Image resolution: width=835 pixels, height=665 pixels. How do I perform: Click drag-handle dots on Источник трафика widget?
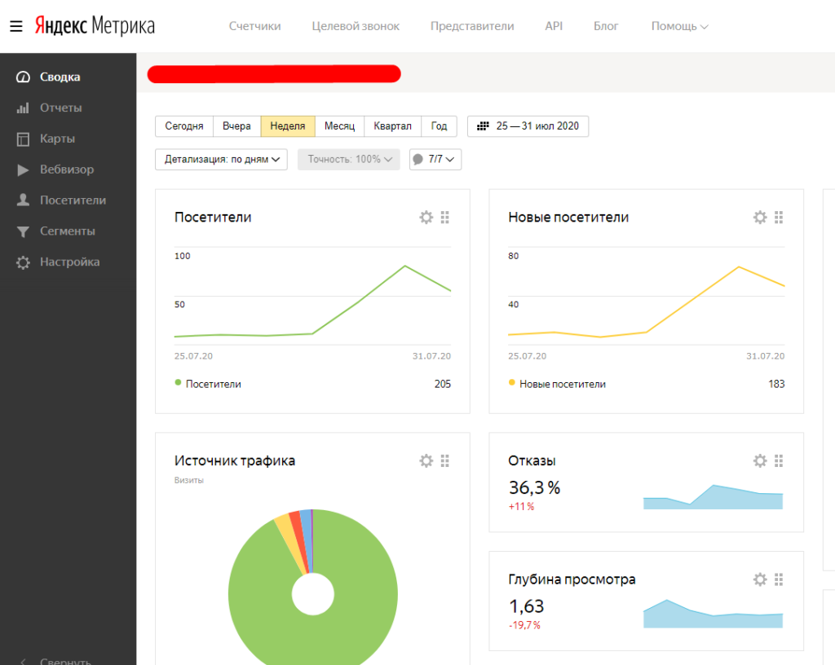(445, 460)
